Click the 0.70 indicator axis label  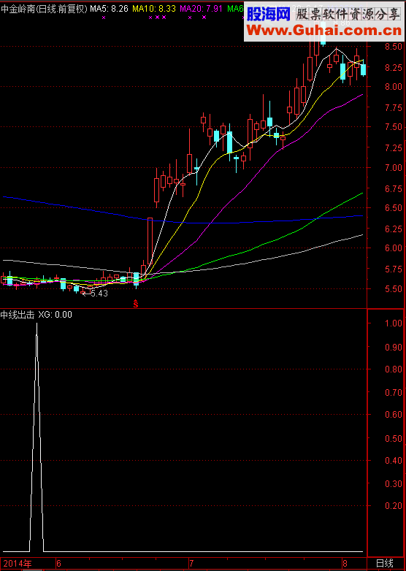point(394,393)
